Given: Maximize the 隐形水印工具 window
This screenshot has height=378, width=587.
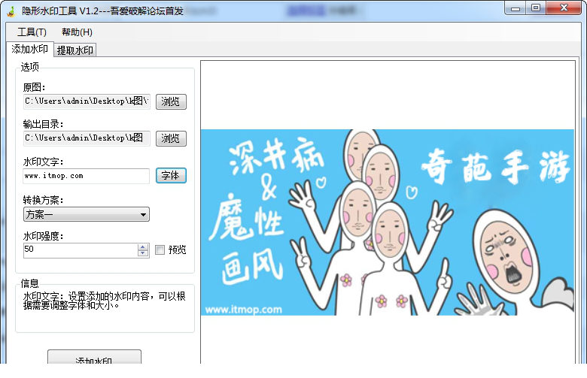Looking at the screenshot, I should pos(536,8).
